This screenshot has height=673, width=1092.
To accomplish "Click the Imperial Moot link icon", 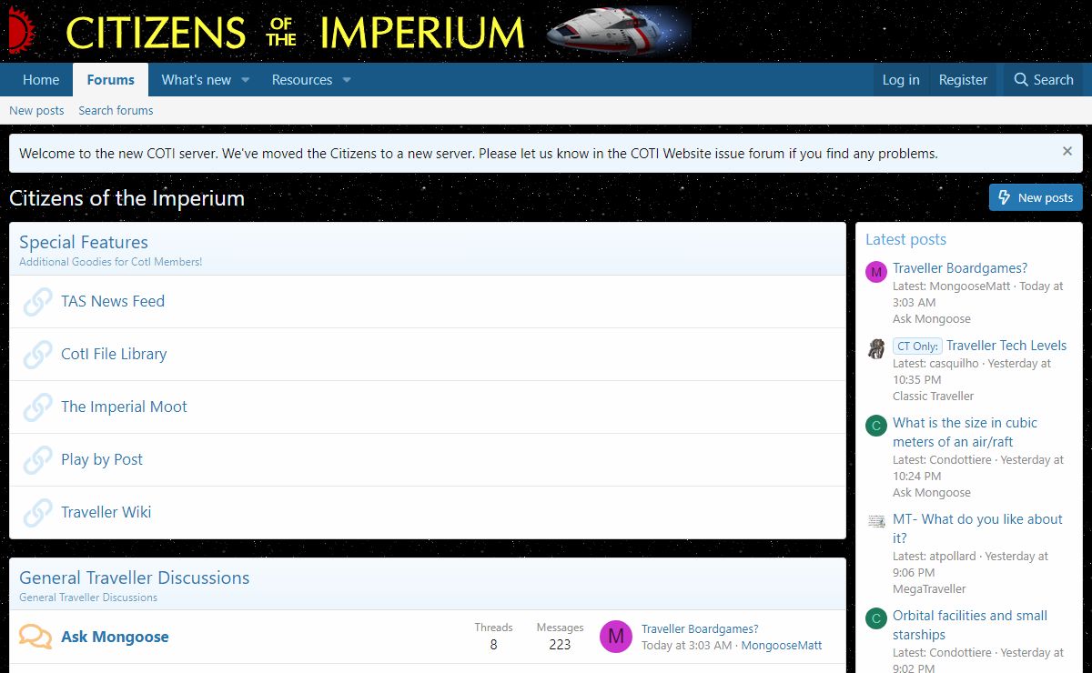I will pos(37,407).
